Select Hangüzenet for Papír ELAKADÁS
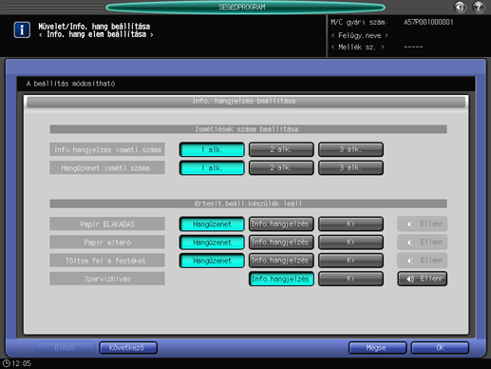Screen dimensions: 491x369 [212, 224]
